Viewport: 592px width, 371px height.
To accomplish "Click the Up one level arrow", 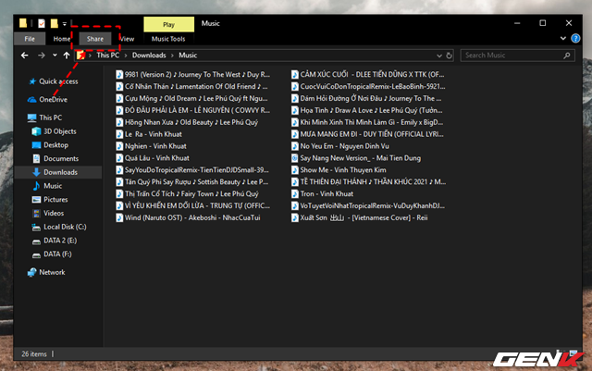I will point(67,56).
